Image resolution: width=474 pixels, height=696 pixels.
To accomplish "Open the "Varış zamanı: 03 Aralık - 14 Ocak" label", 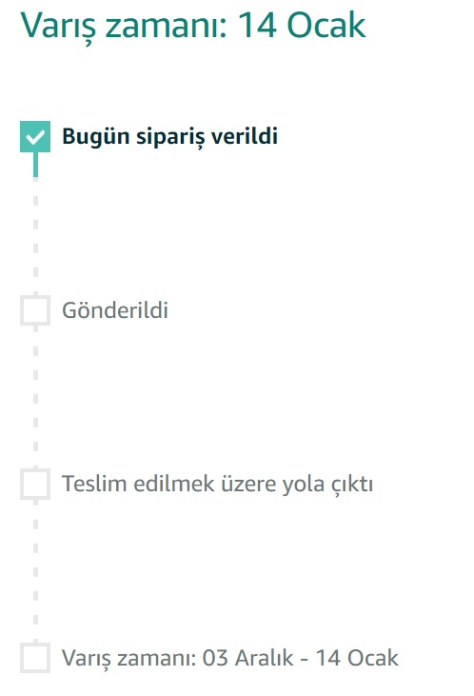I will tap(230, 658).
